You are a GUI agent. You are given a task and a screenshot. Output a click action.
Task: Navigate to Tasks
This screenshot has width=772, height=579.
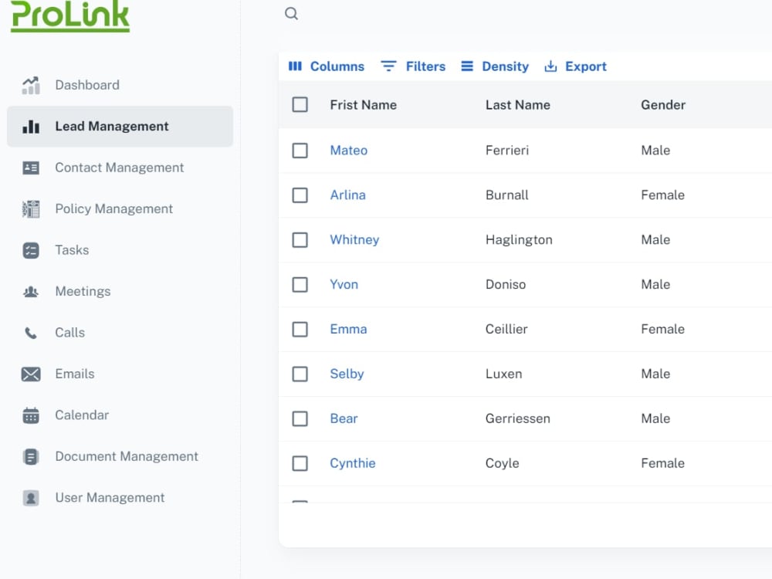pos(72,250)
